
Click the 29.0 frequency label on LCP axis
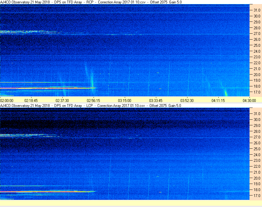[257, 125]
